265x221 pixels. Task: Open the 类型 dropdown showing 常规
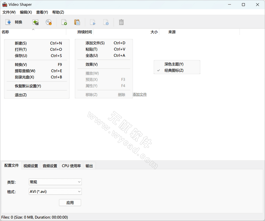[55, 182]
